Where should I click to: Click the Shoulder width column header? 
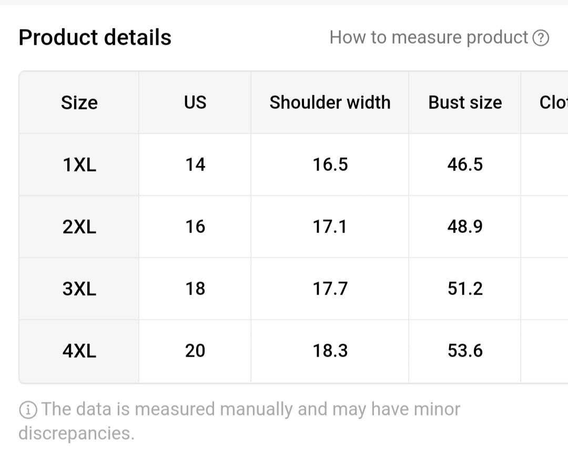(x=330, y=102)
